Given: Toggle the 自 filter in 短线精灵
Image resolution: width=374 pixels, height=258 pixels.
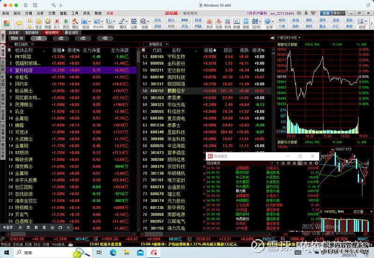Looking at the screenshot, I should 283,163.
